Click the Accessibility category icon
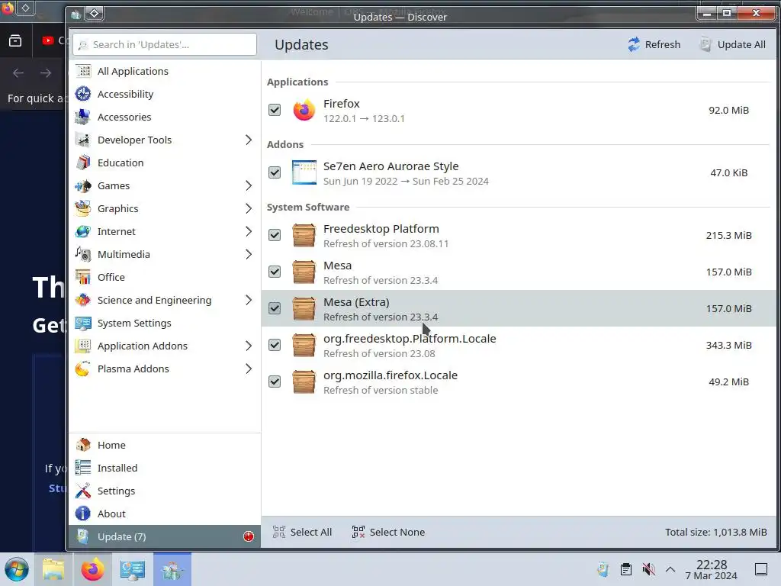The image size is (781, 586). coord(82,94)
